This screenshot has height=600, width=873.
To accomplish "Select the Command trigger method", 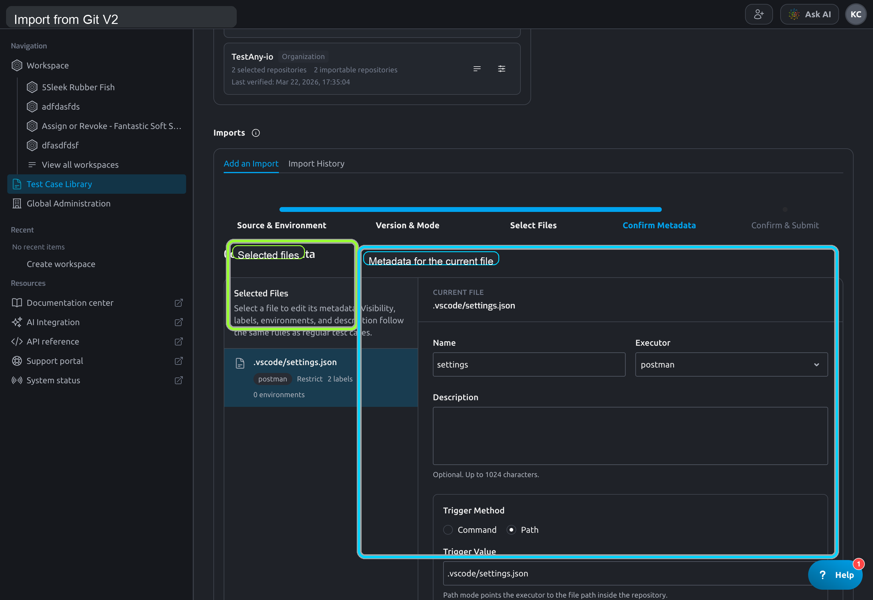I will click(x=448, y=530).
